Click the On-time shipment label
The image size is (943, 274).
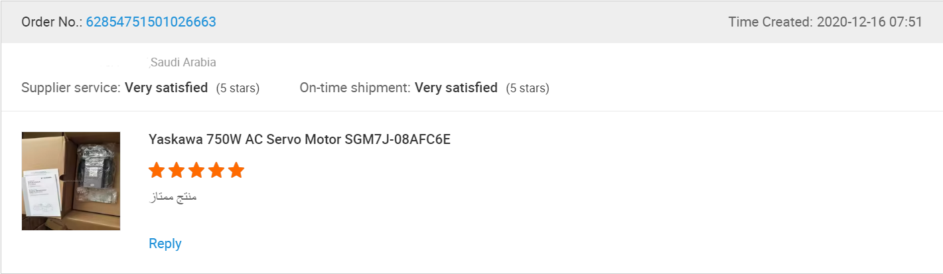[355, 88]
